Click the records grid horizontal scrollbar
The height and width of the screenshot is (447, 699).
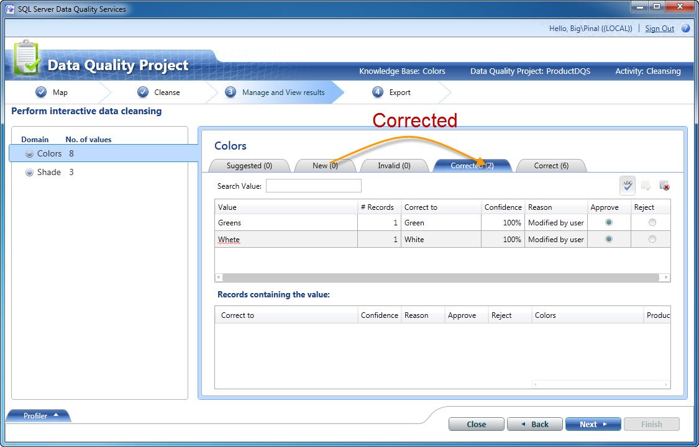(600, 384)
